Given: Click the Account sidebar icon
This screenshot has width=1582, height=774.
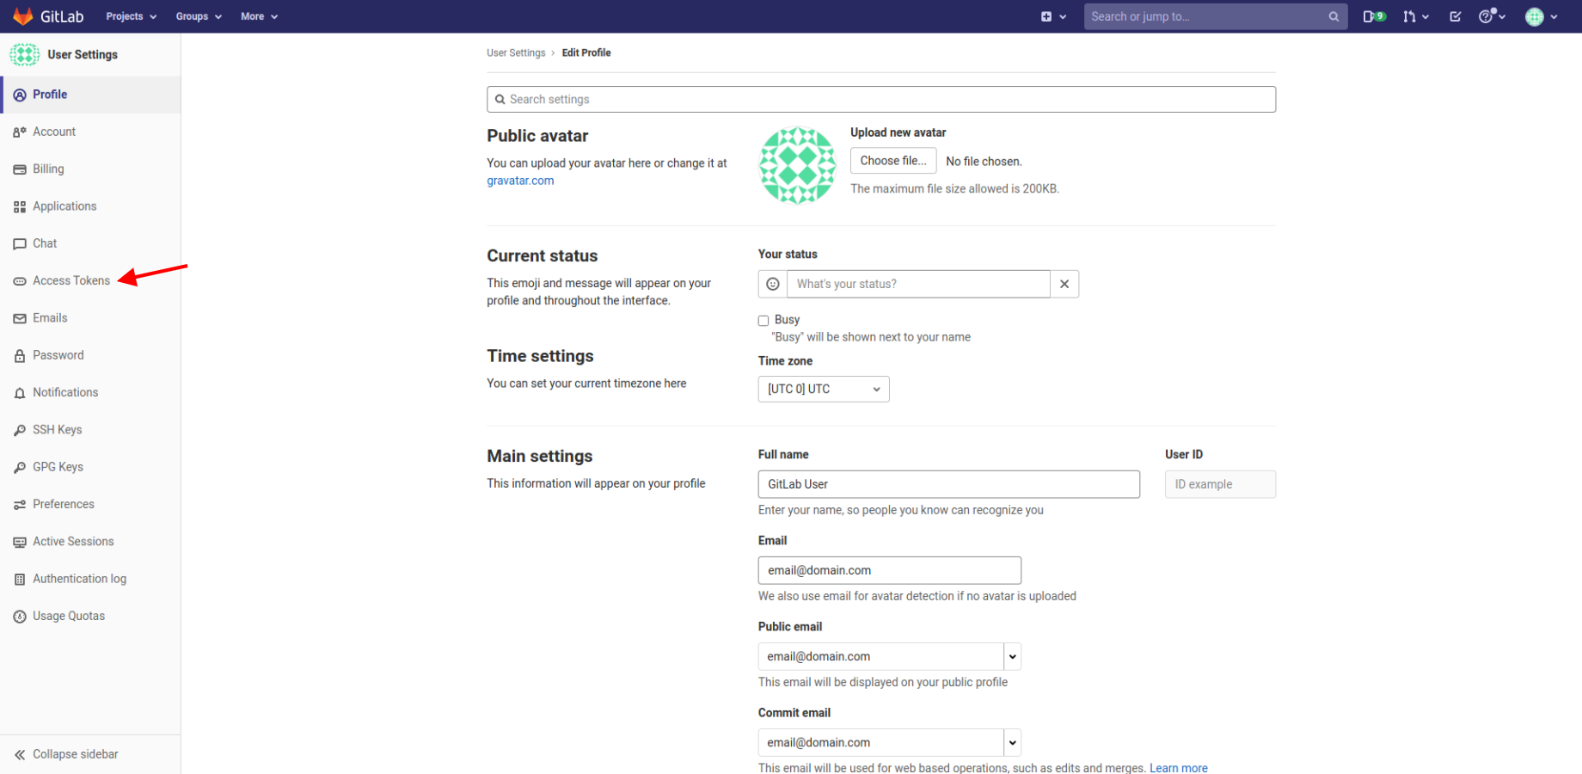Looking at the screenshot, I should point(20,132).
